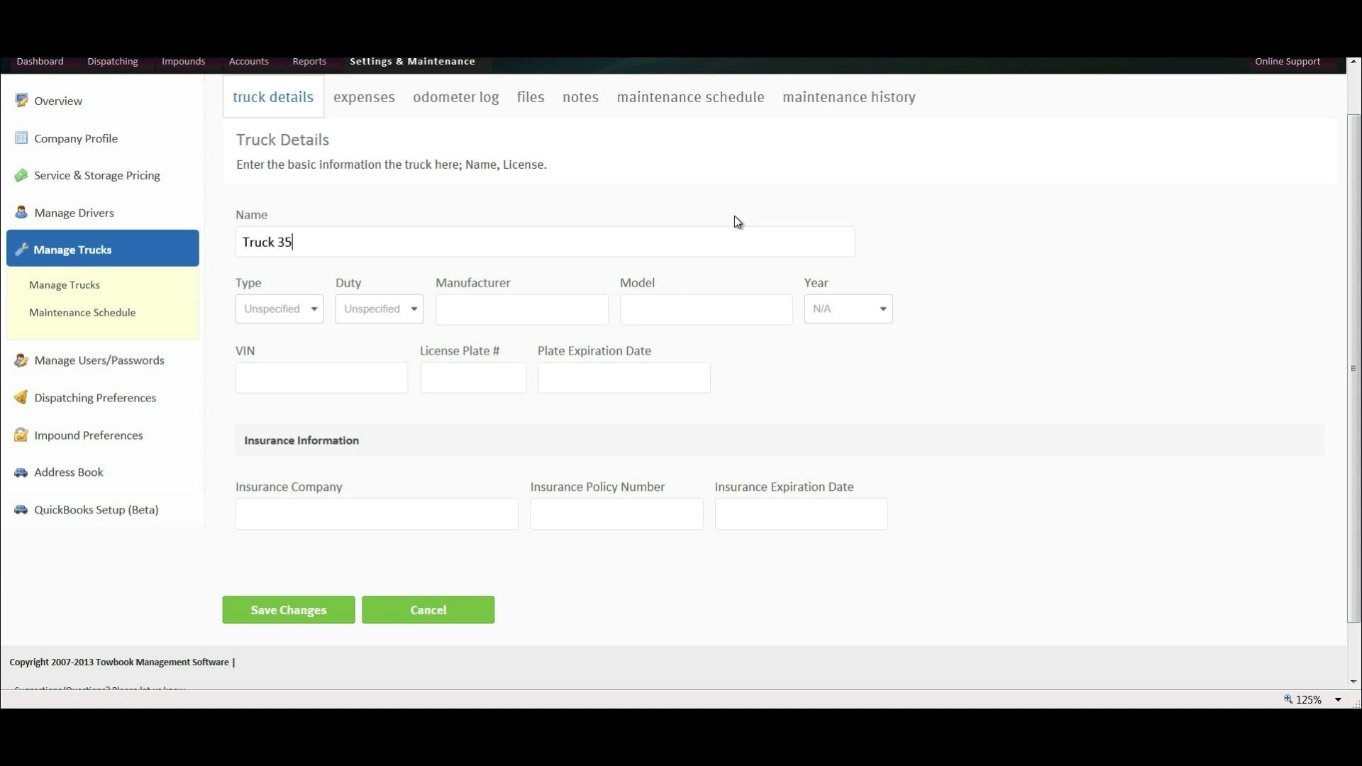Open the Year dropdown

coord(848,309)
